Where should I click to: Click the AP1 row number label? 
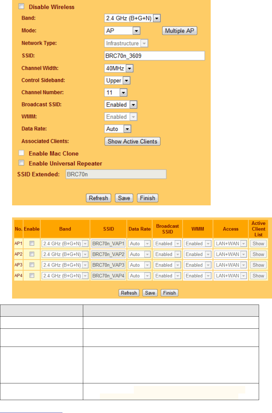click(18, 243)
